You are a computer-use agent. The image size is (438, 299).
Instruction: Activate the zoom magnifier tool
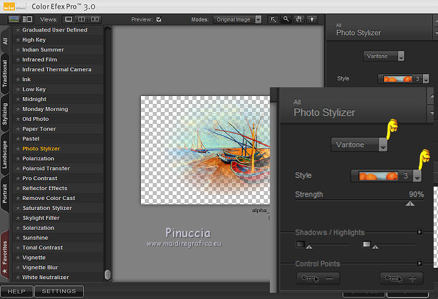pos(286,19)
